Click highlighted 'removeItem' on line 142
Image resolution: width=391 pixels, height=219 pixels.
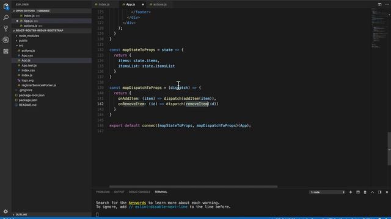(197, 104)
